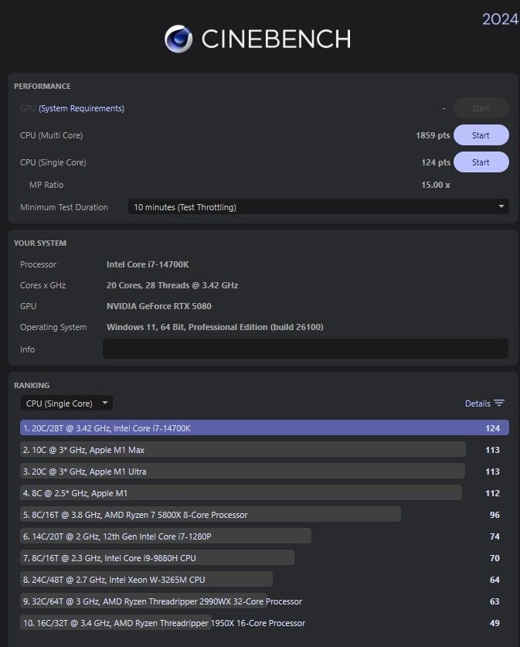Click the score 49 in ranking

[x=495, y=623]
